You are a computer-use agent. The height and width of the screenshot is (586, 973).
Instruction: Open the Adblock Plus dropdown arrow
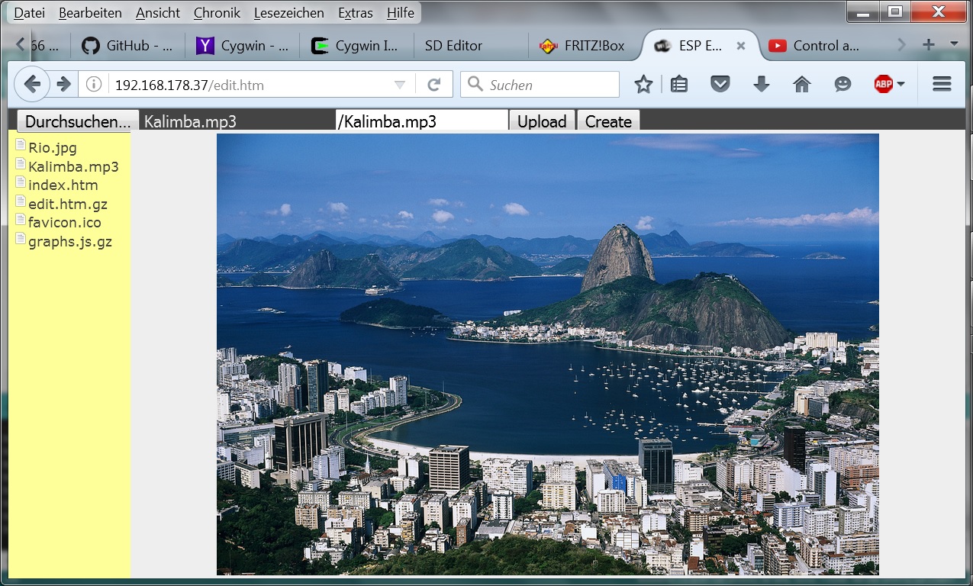pyautogui.click(x=901, y=85)
